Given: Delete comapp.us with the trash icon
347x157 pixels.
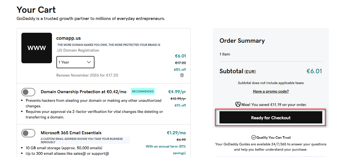Looking at the screenshot, I should (x=182, y=75).
